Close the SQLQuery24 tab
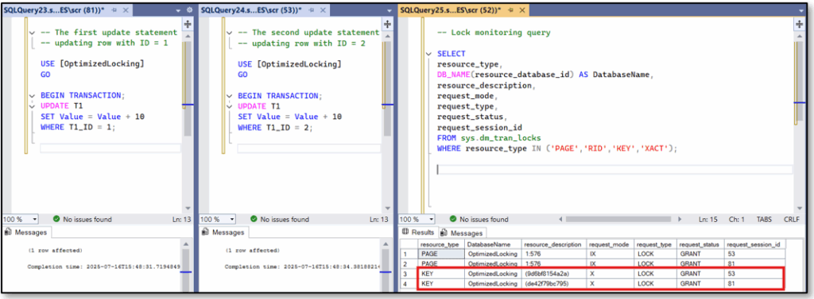 pos(323,10)
